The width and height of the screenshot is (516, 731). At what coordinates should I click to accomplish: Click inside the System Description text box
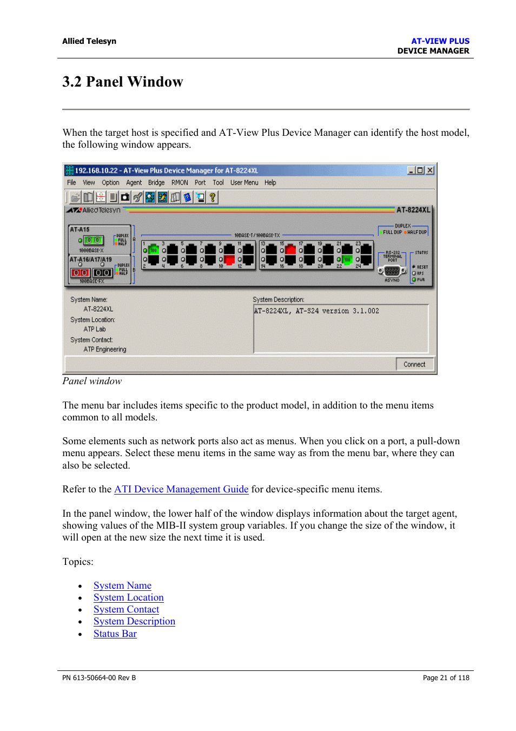click(341, 329)
